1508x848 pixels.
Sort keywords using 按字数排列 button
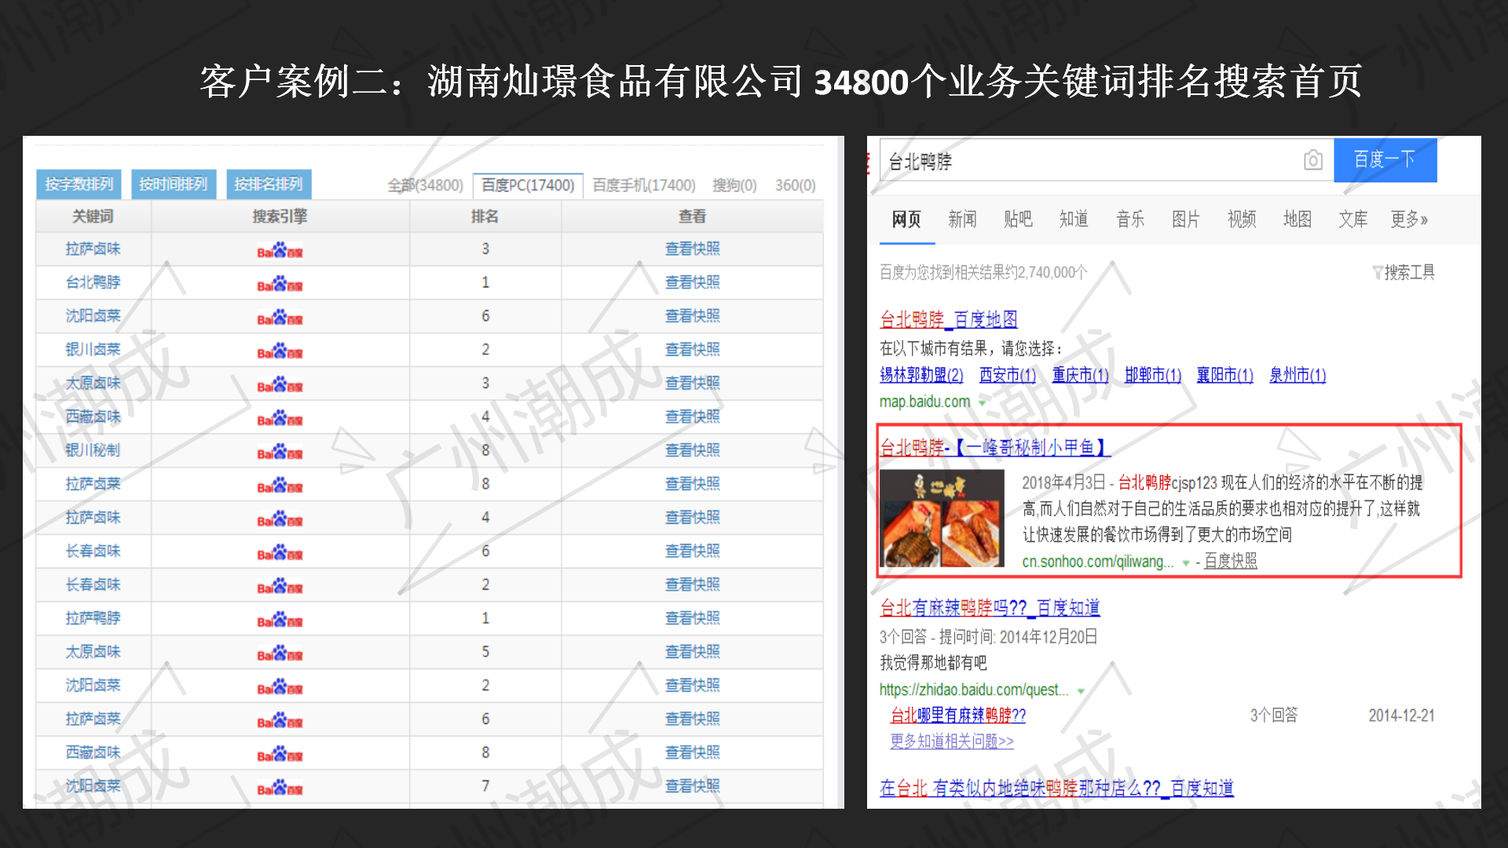coord(79,184)
